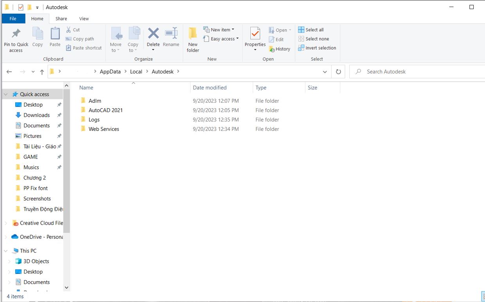
Task: Open Desktop under Quick access
Action: coord(33,105)
